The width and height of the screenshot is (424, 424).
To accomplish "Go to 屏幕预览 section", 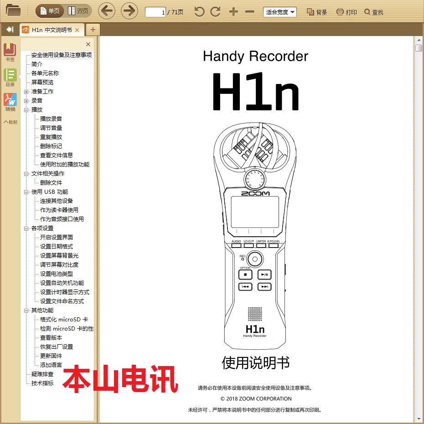I will click(x=42, y=82).
